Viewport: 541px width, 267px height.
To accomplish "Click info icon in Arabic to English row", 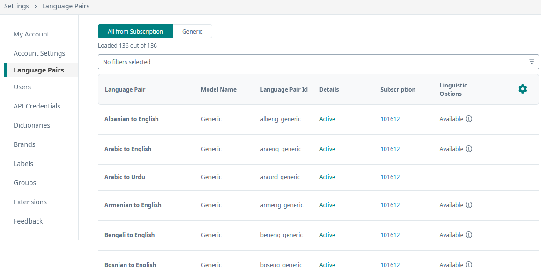I will (x=468, y=149).
